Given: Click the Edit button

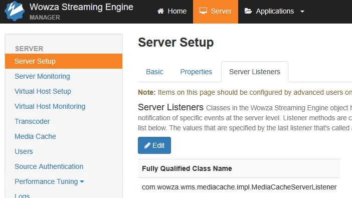Looking at the screenshot, I should [x=154, y=145].
